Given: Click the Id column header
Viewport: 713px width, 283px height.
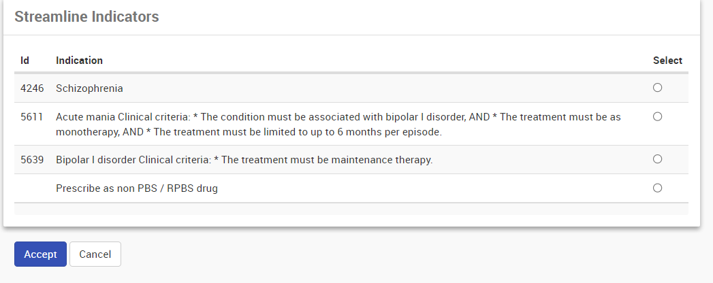Looking at the screenshot, I should (x=25, y=61).
